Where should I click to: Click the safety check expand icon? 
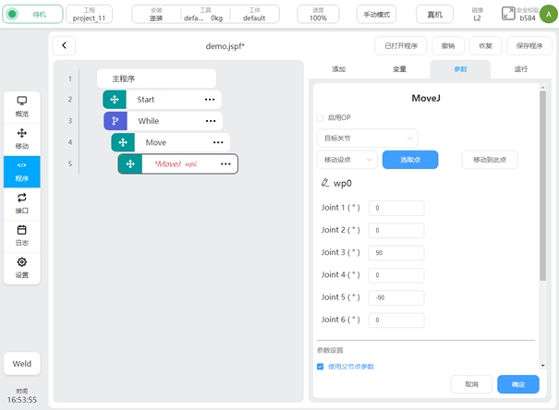coord(508,14)
